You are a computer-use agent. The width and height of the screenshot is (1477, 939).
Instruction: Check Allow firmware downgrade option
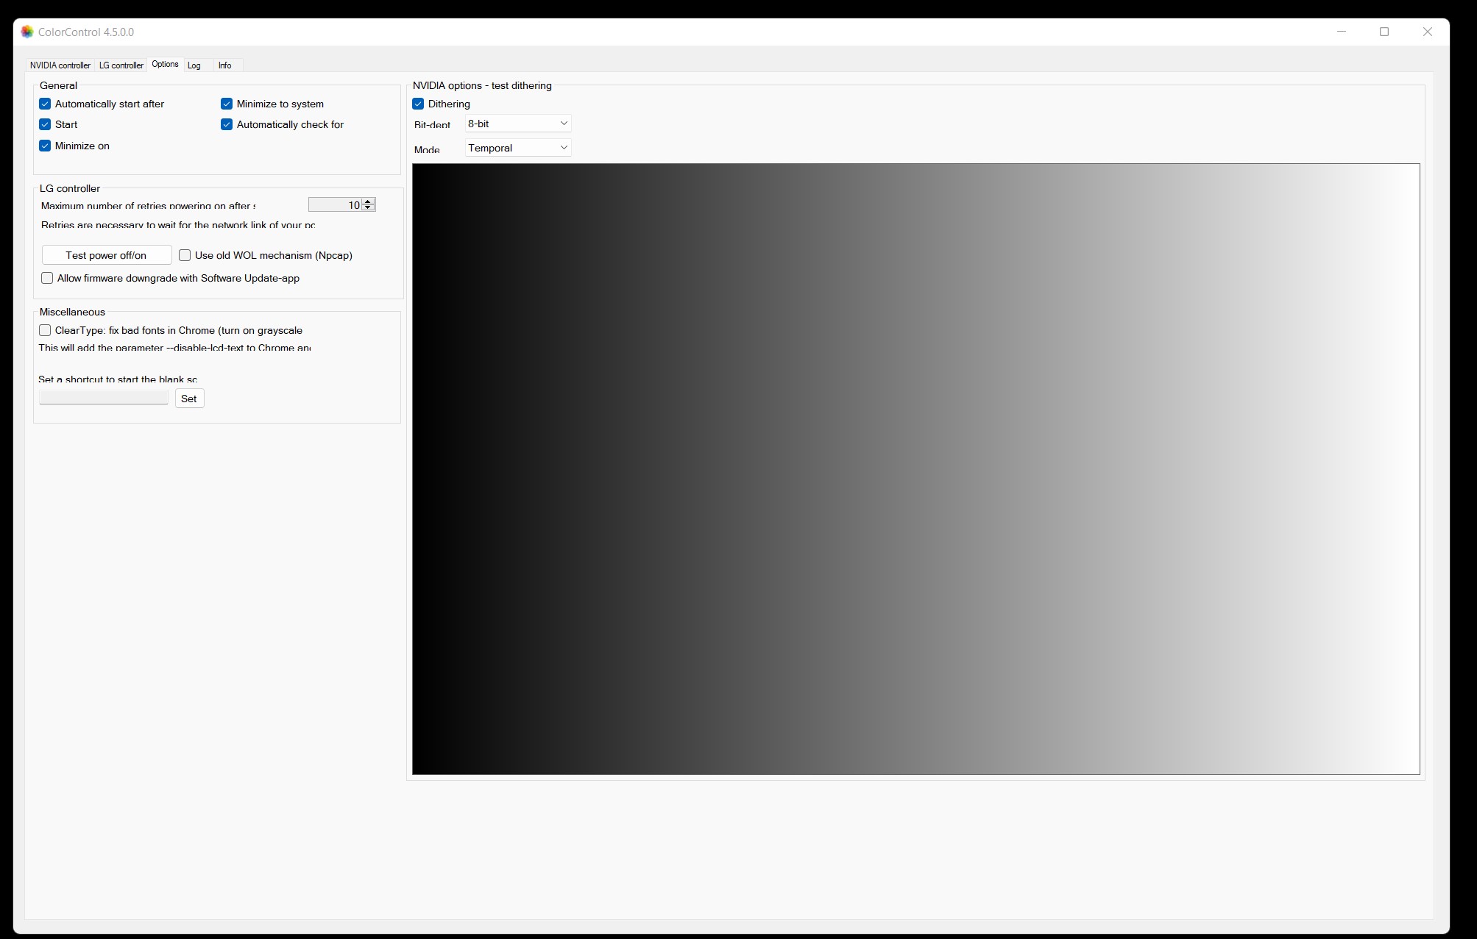(47, 278)
